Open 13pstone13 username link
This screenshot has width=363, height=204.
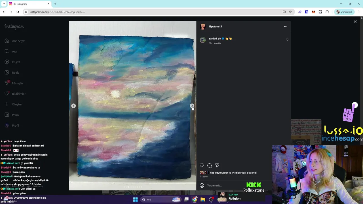tap(215, 27)
